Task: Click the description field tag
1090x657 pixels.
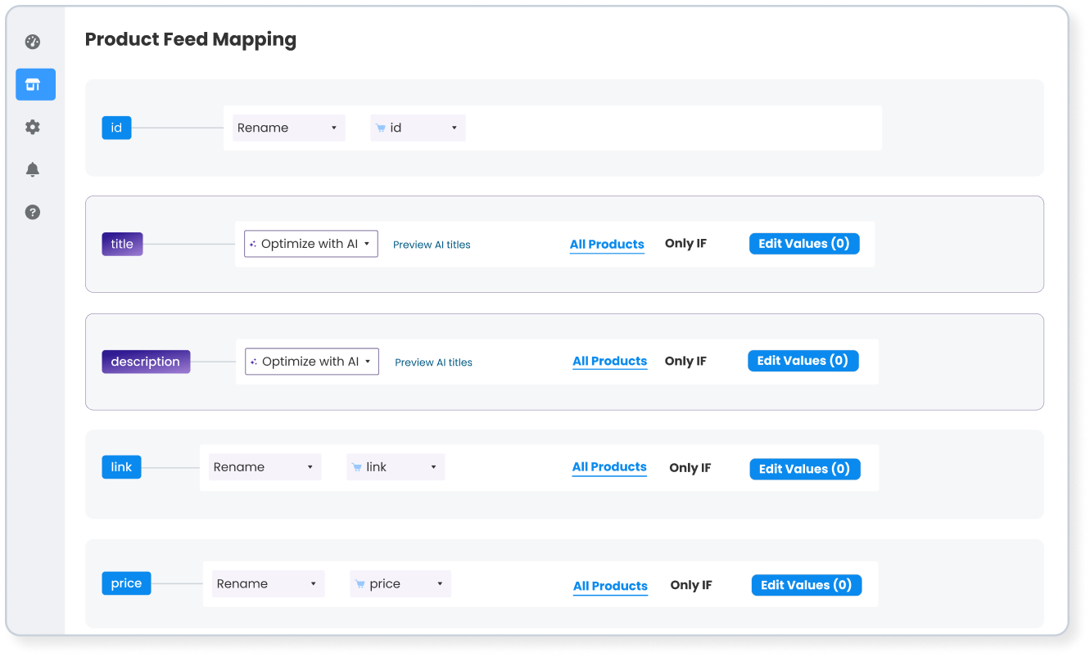Action: point(146,362)
